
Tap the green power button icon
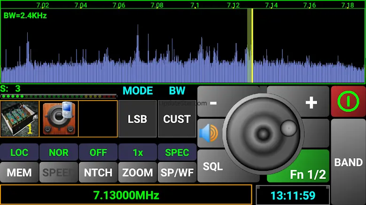tap(348, 101)
